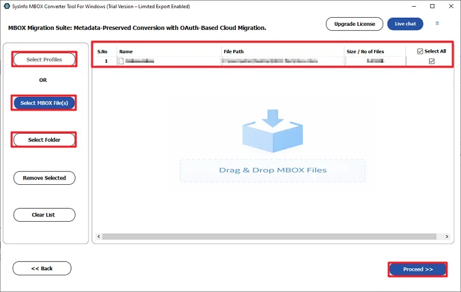461x292 pixels.
Task: Close the MBOX Converter window
Action: click(x=451, y=6)
